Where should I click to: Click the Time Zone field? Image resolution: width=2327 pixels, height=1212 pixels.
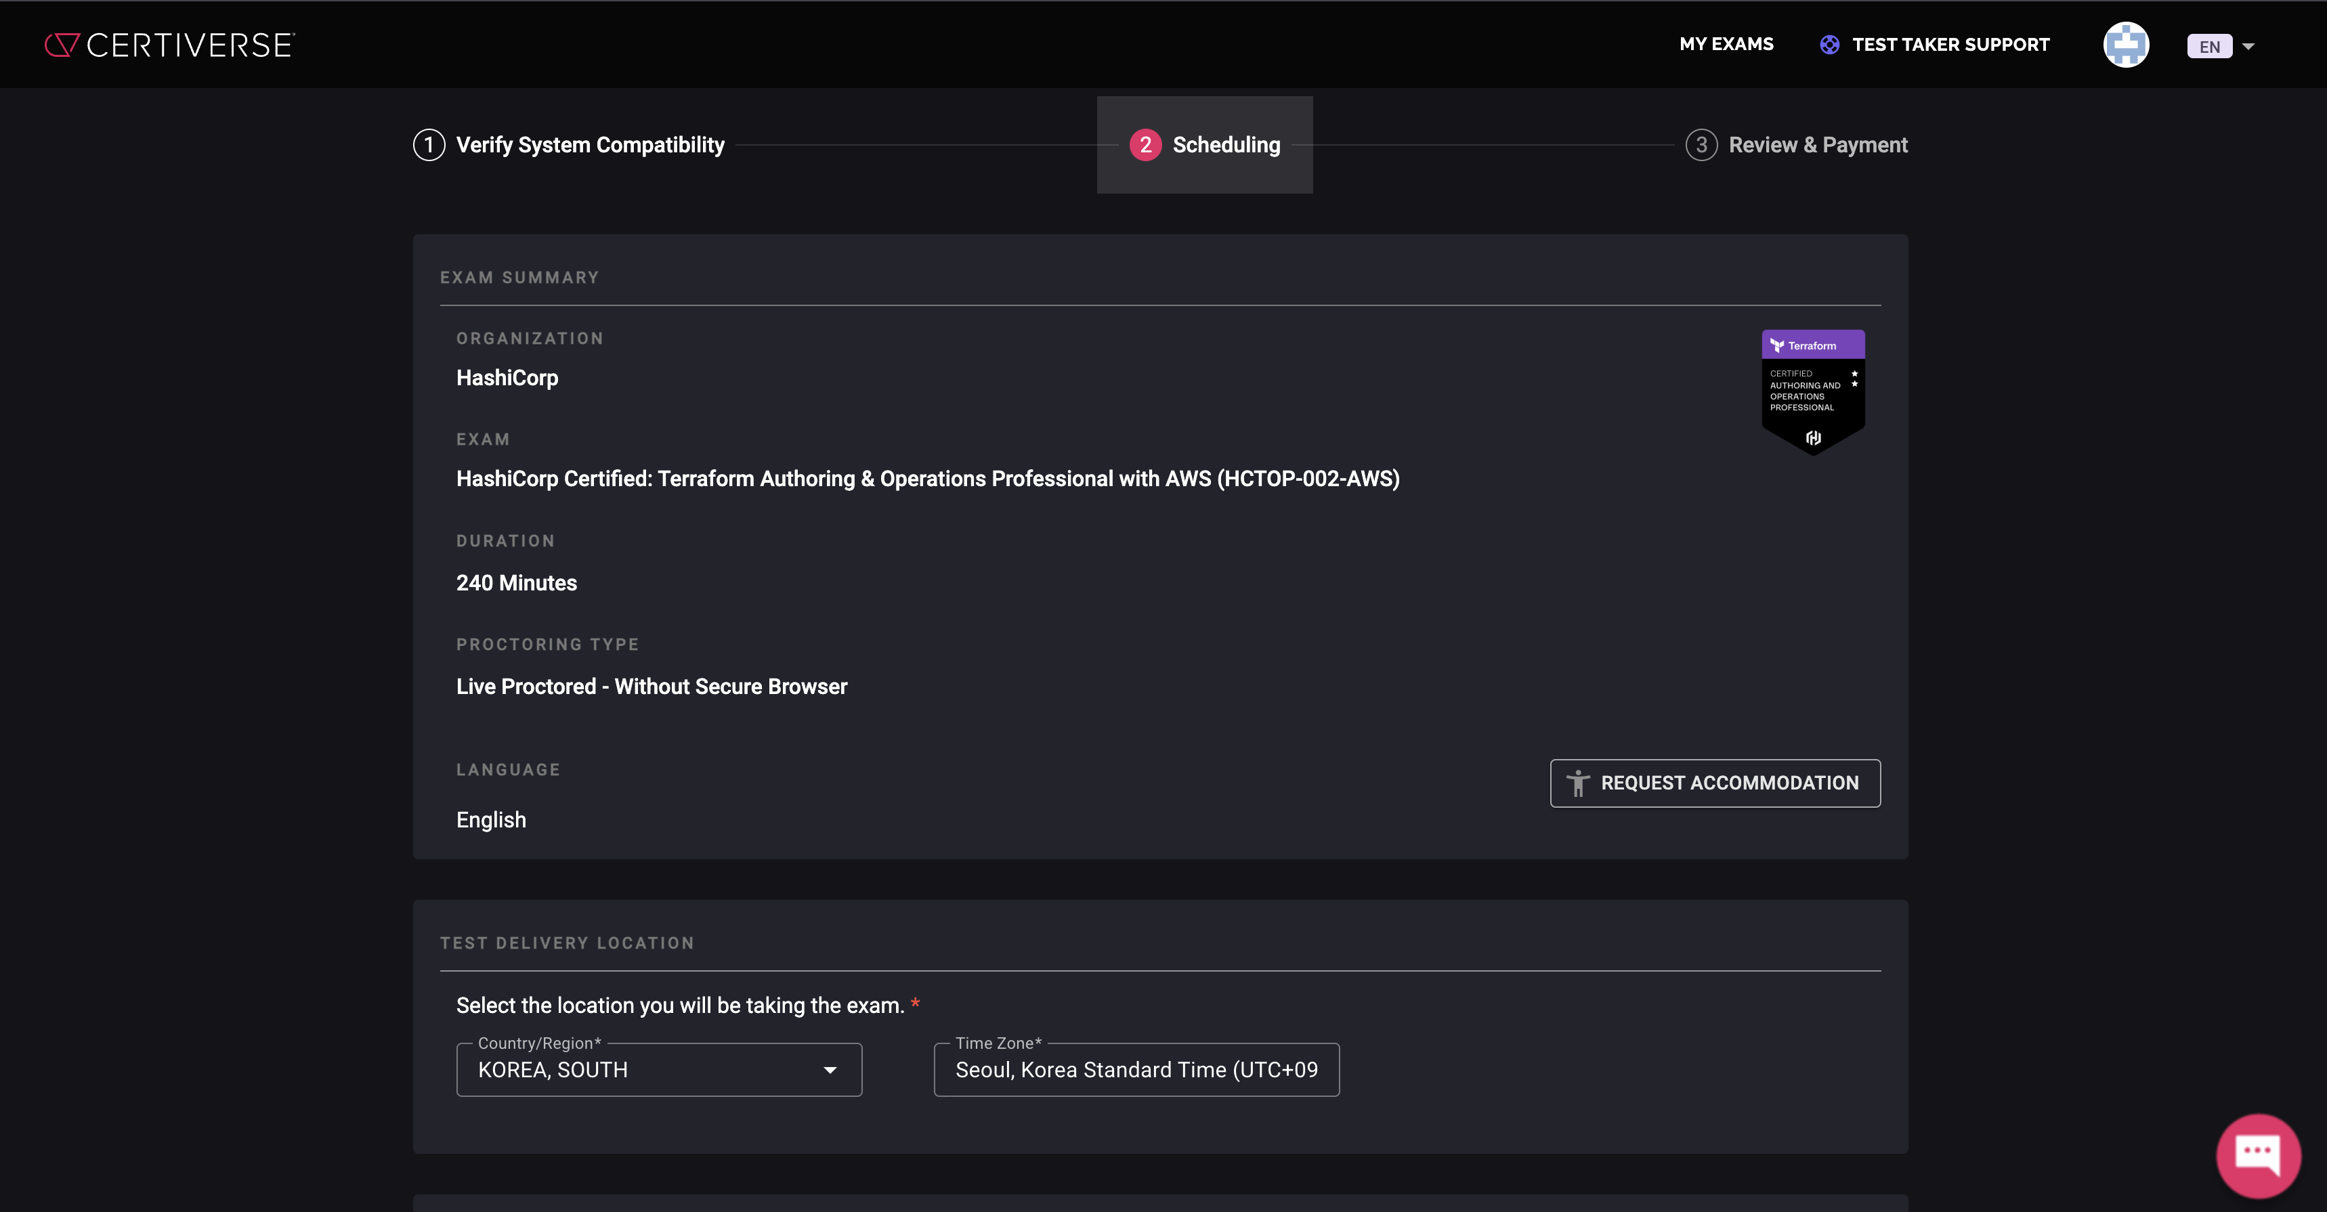coord(1136,1070)
